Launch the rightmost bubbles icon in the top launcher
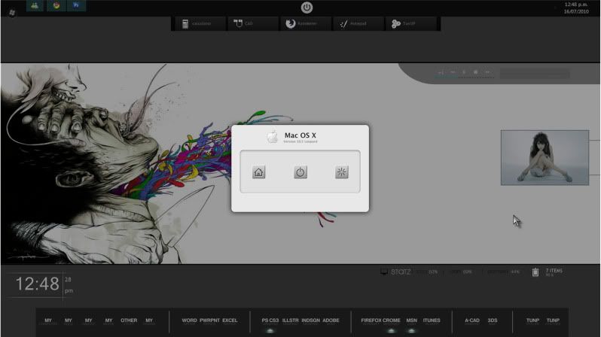This screenshot has height=337, width=601. (x=396, y=24)
